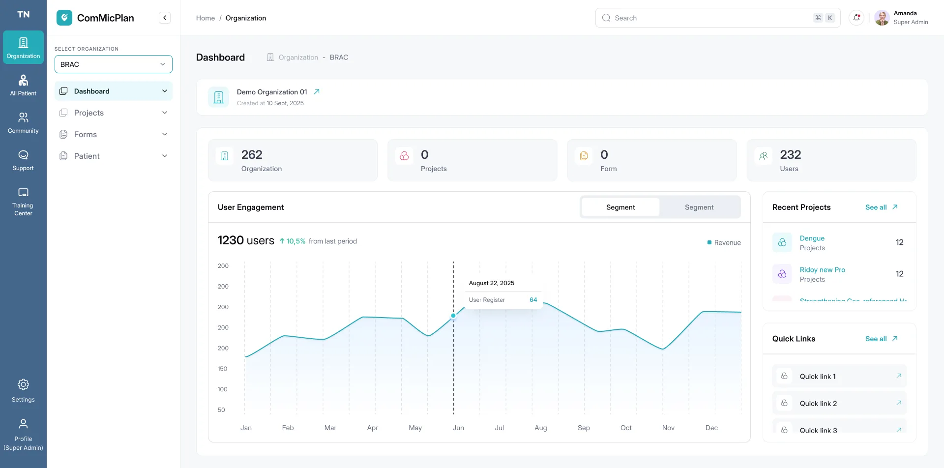
Task: Open the Training Center section
Action: pyautogui.click(x=23, y=202)
